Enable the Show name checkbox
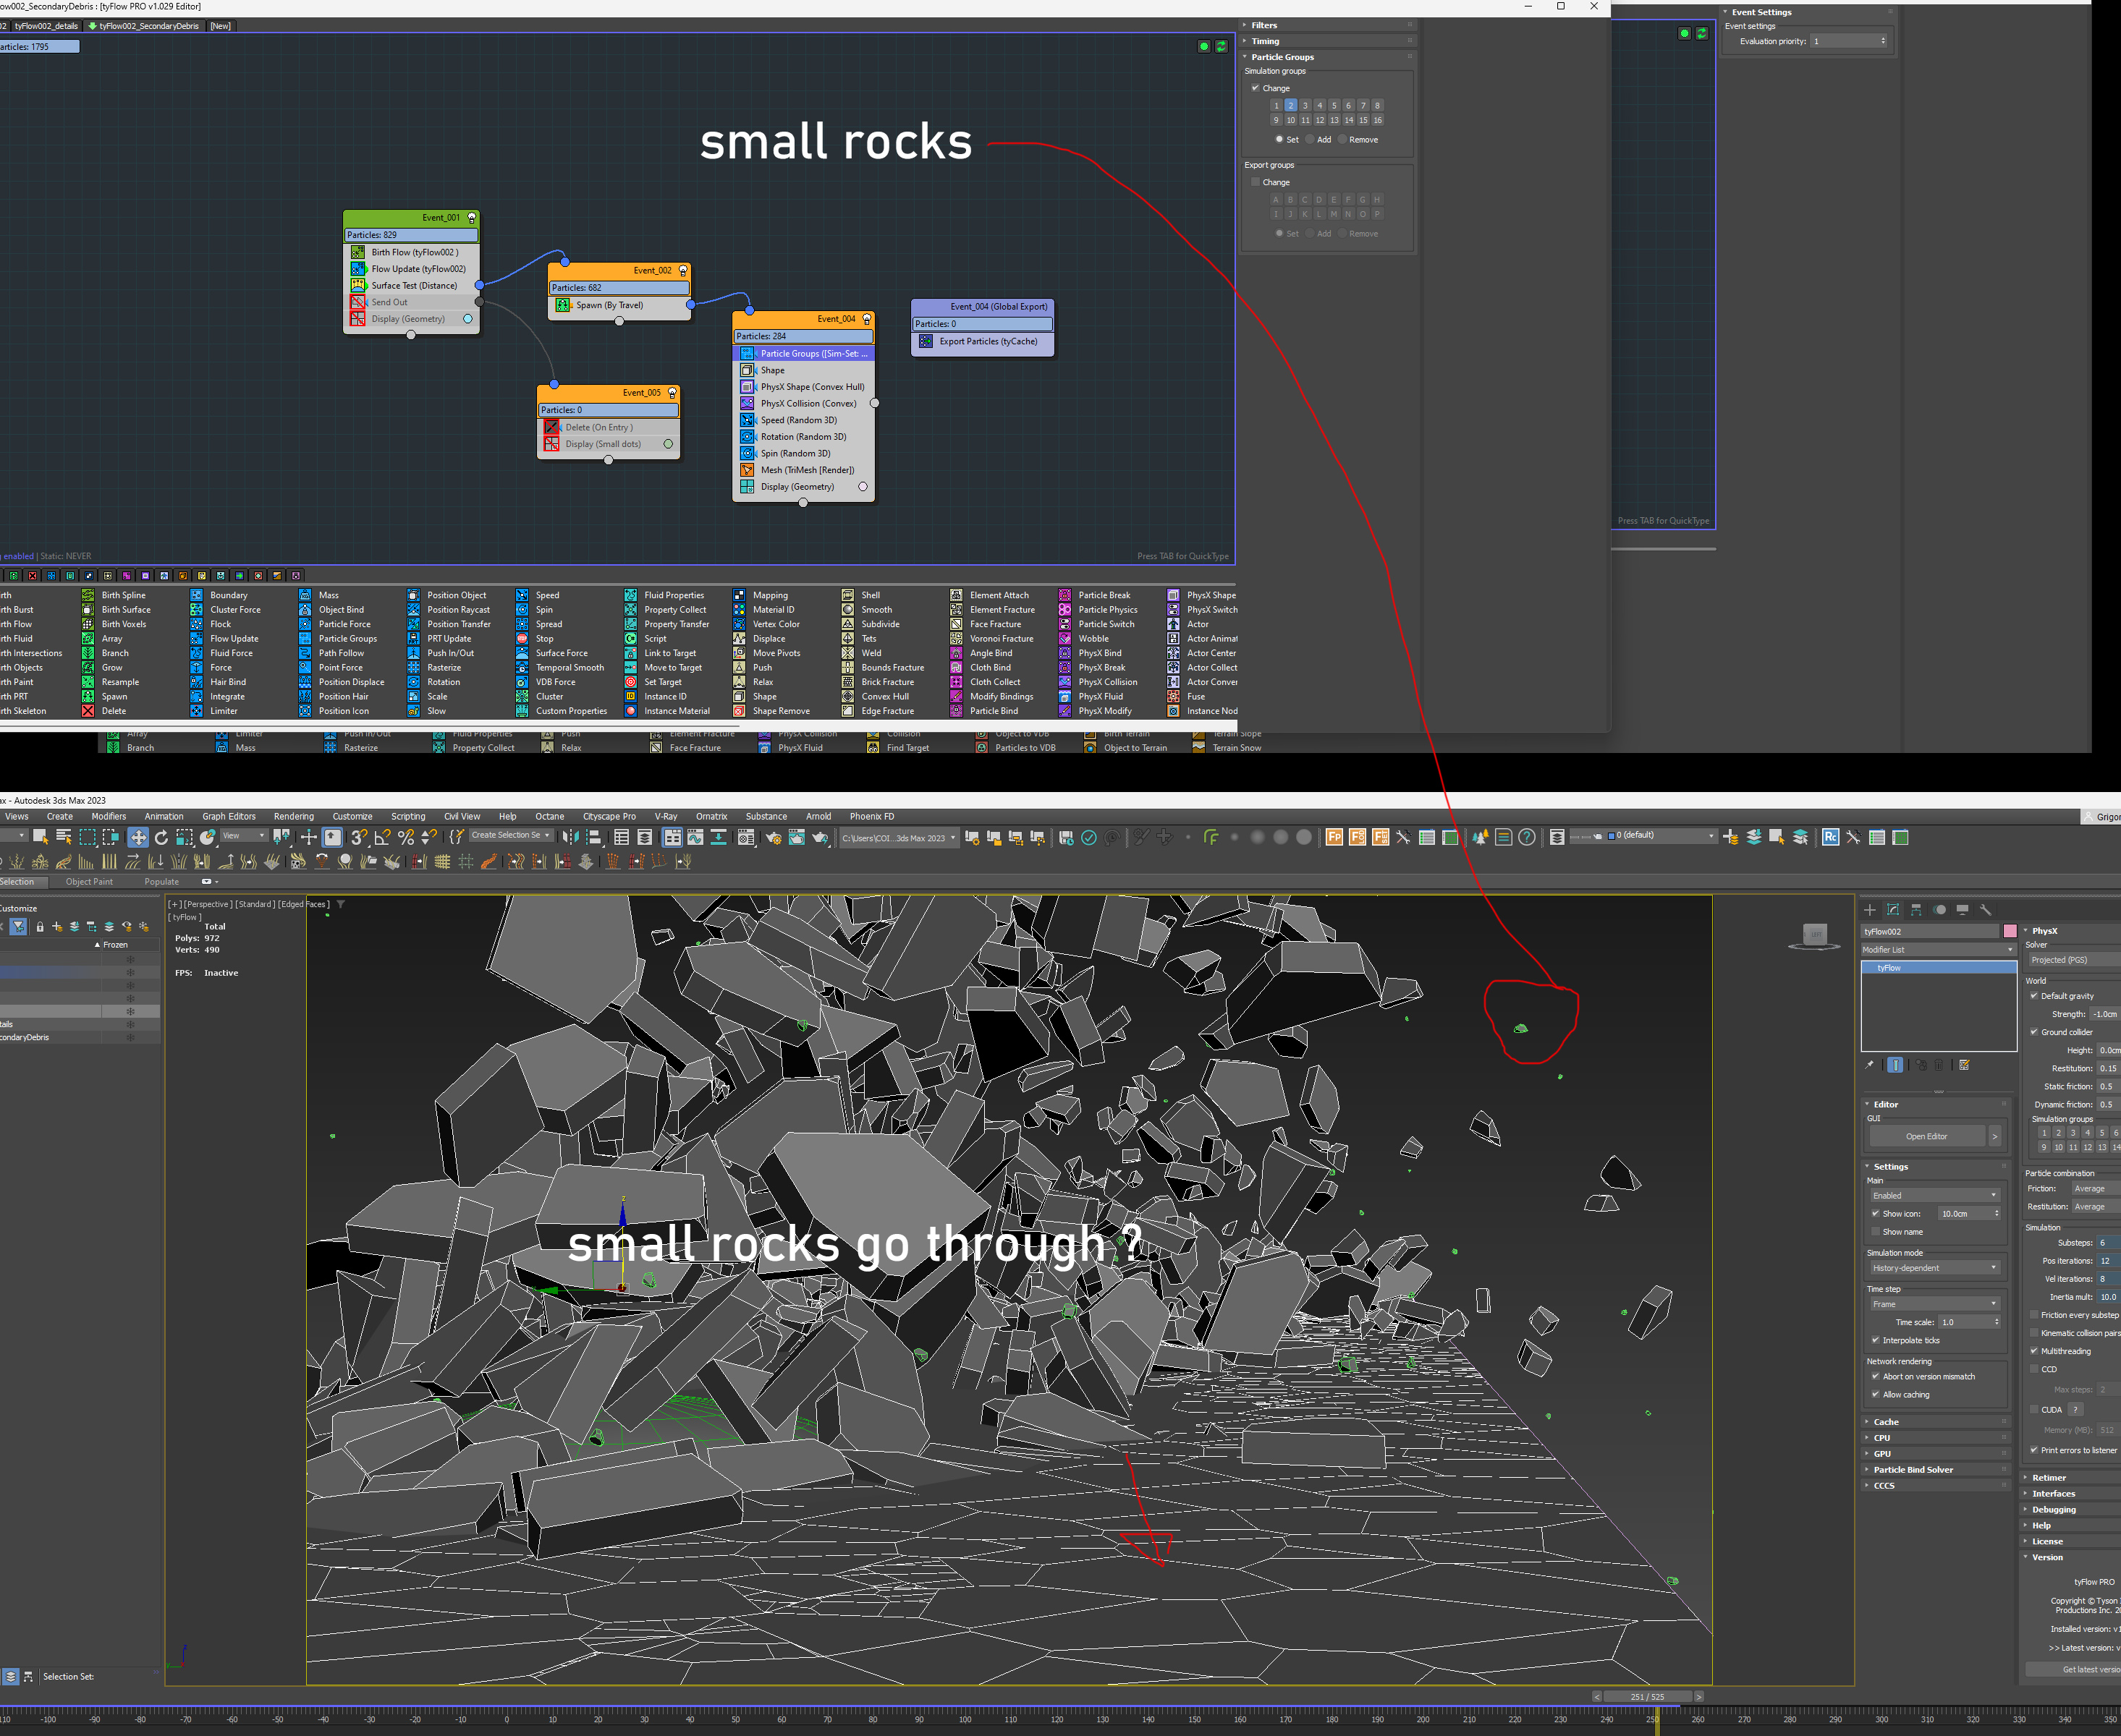 tap(1876, 1232)
